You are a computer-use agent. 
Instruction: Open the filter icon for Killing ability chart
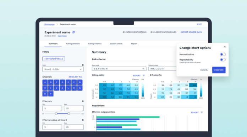(144, 75)
